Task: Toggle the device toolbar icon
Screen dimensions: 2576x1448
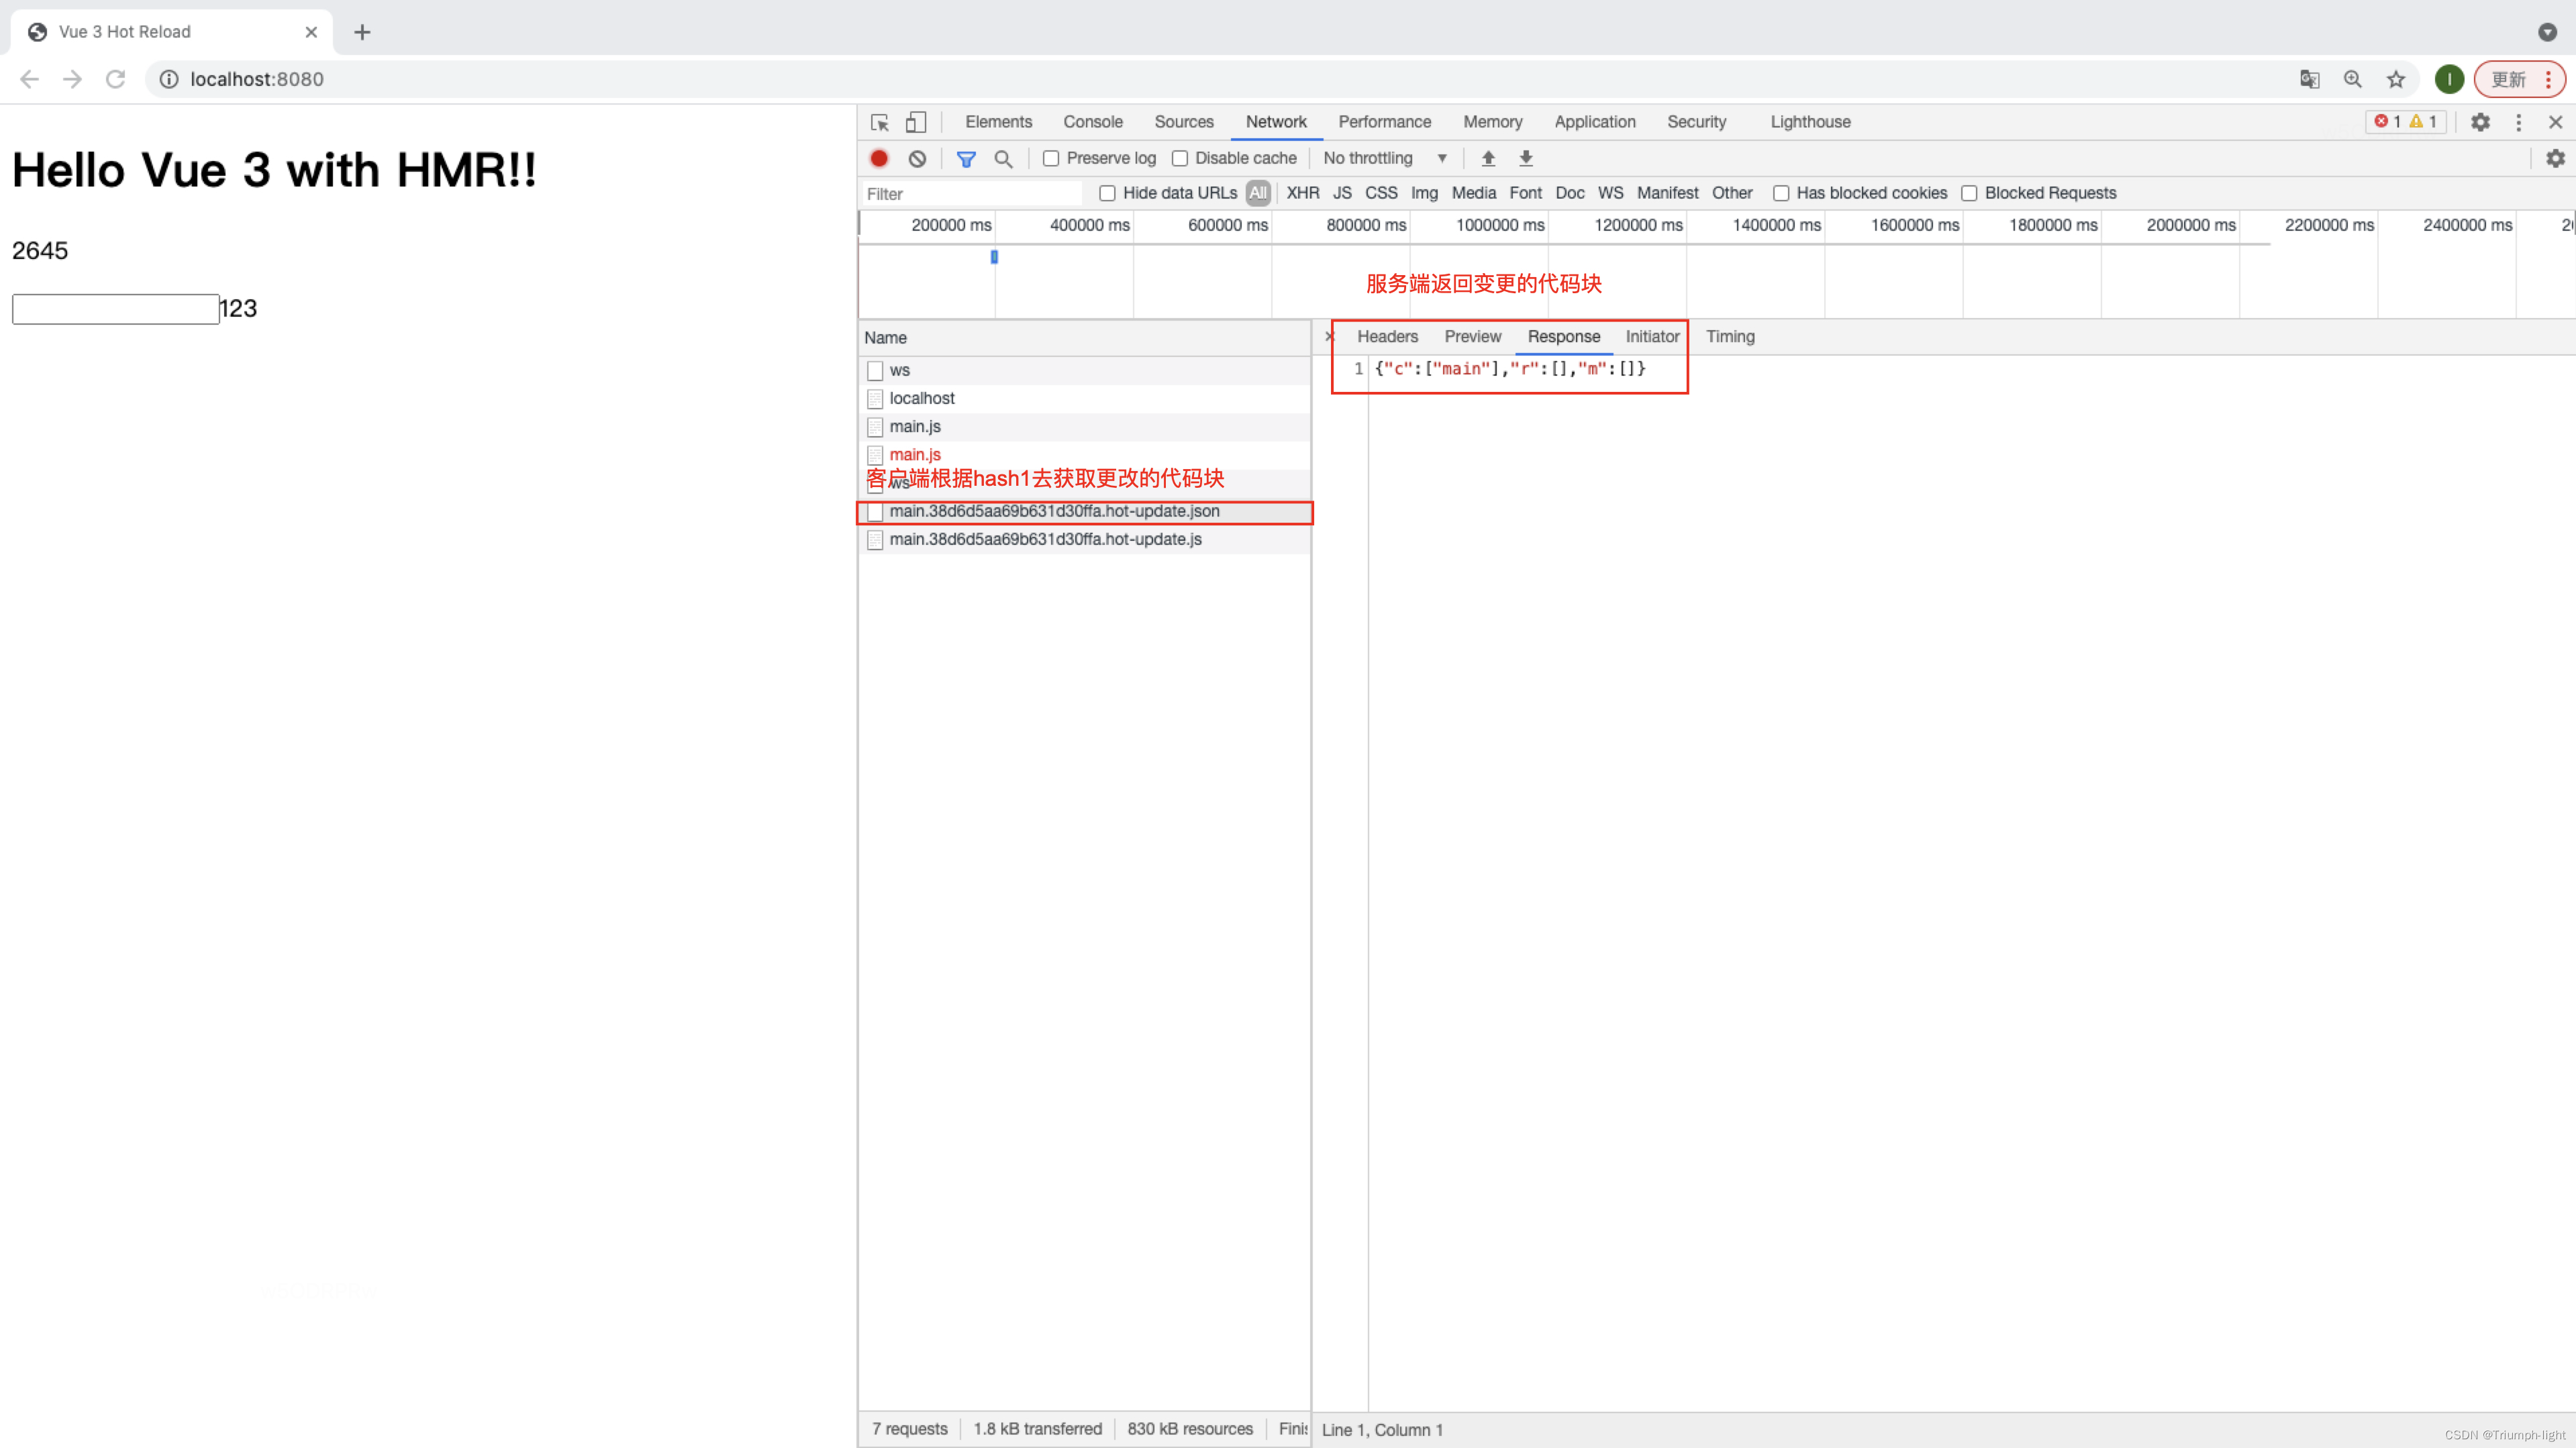Action: pos(915,122)
